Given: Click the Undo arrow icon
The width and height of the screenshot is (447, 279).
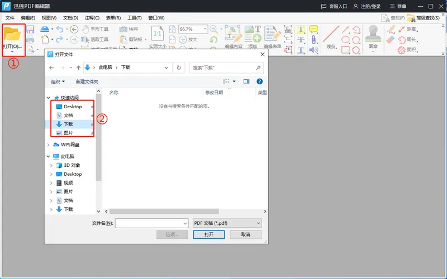Looking at the screenshot, I should click(x=59, y=29).
